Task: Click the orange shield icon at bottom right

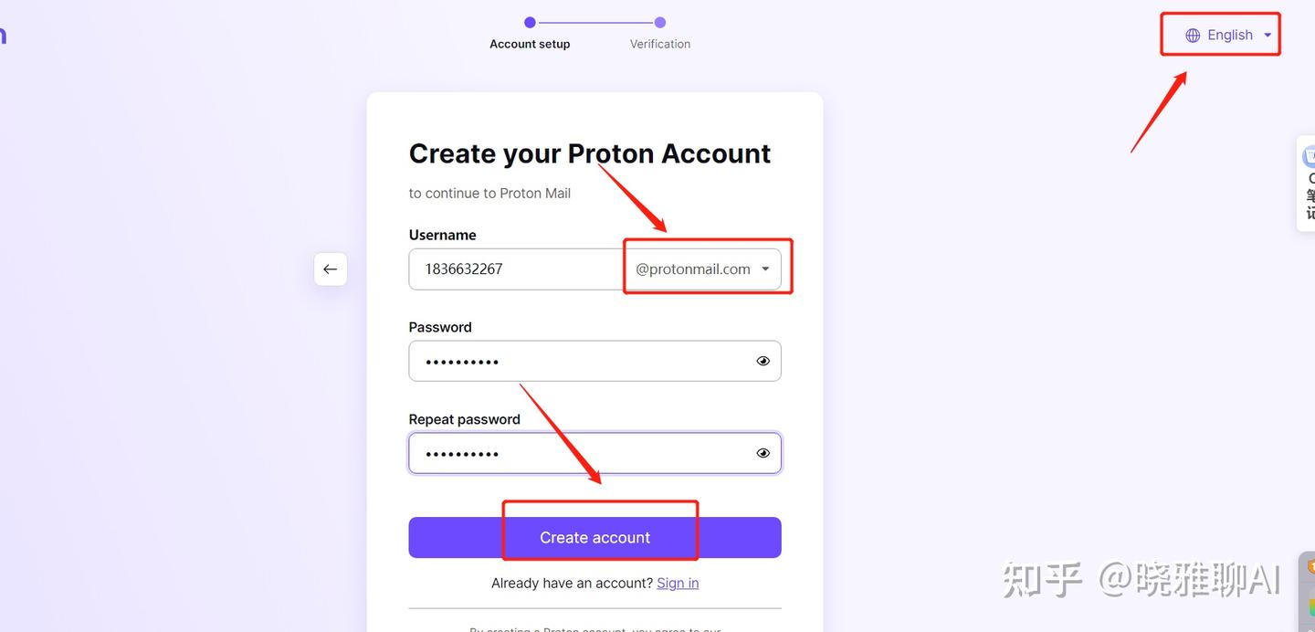Action: tap(1310, 567)
